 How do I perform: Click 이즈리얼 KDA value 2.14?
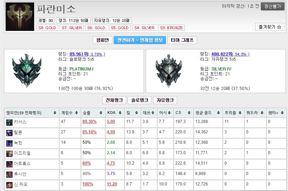(111, 153)
